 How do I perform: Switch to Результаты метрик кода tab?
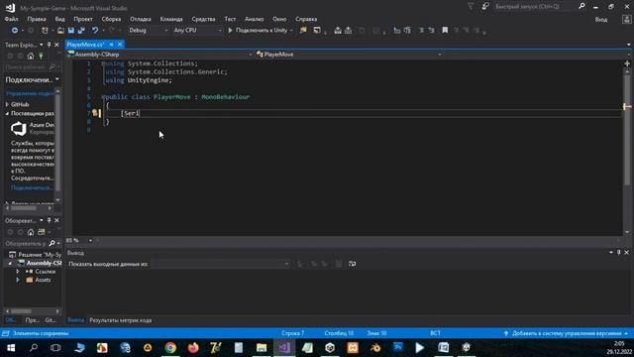pos(121,320)
